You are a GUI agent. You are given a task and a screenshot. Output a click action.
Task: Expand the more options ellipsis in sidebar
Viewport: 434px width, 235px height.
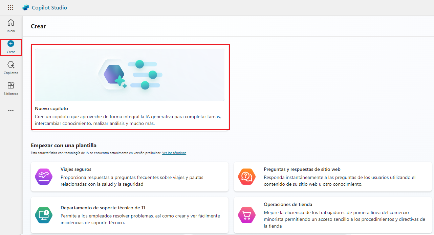click(x=11, y=110)
